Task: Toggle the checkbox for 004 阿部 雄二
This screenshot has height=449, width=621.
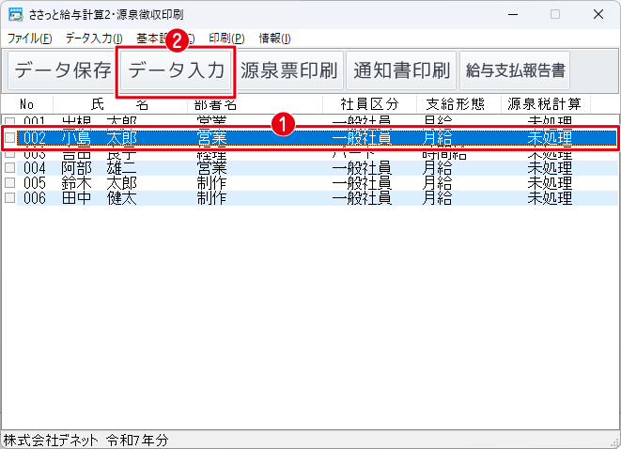Action: click(10, 168)
